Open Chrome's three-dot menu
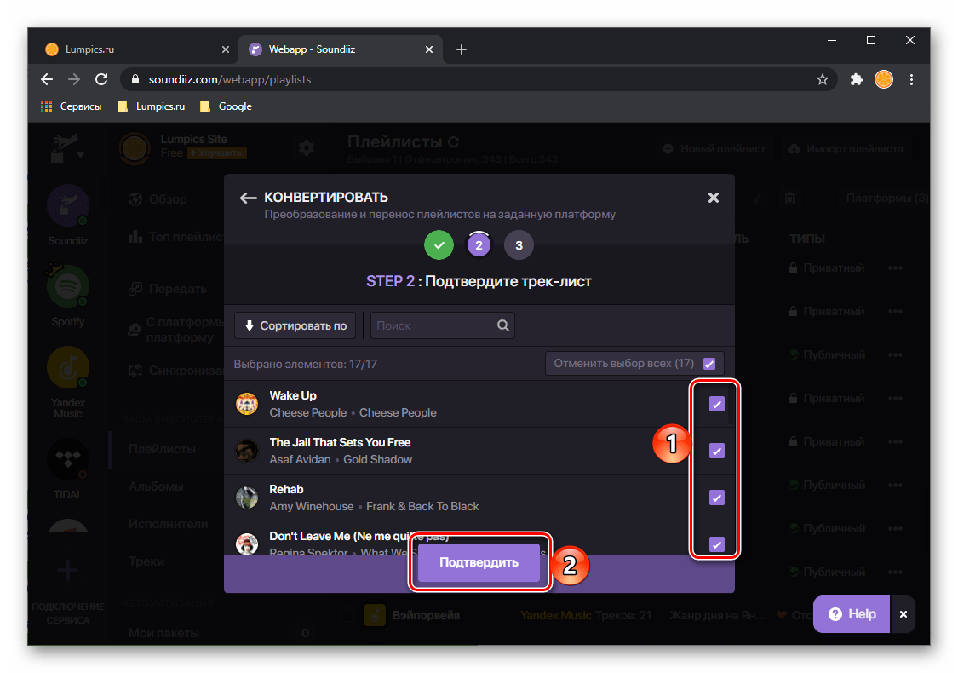 point(912,79)
